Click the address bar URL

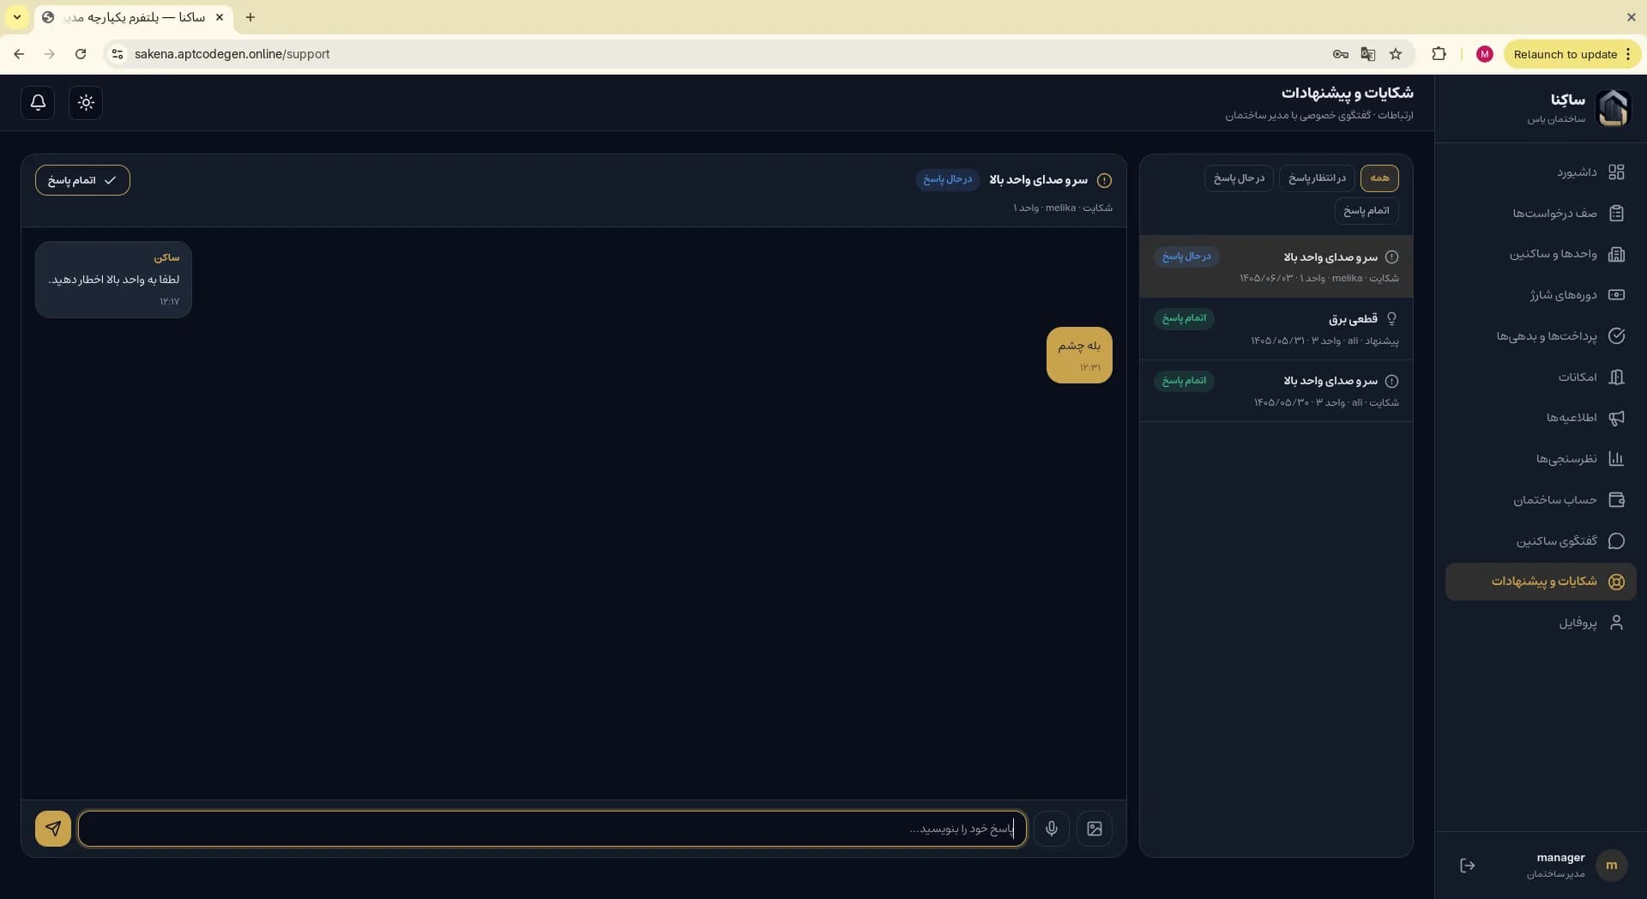click(x=232, y=54)
